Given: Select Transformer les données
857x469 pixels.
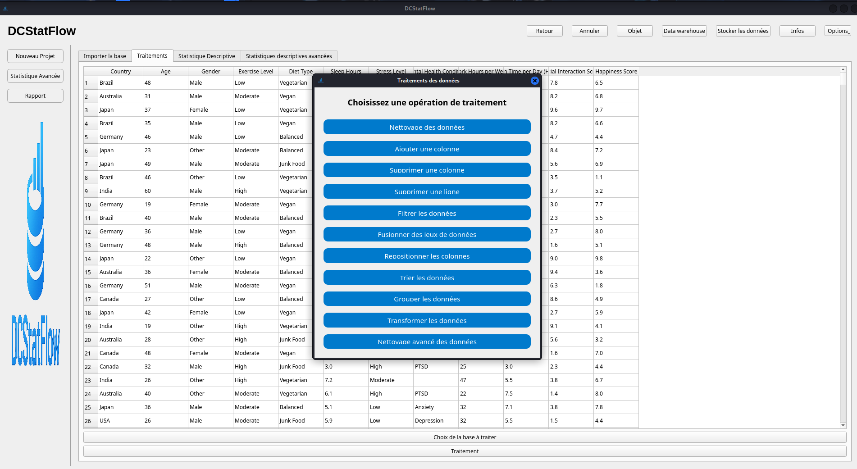Looking at the screenshot, I should click(427, 320).
